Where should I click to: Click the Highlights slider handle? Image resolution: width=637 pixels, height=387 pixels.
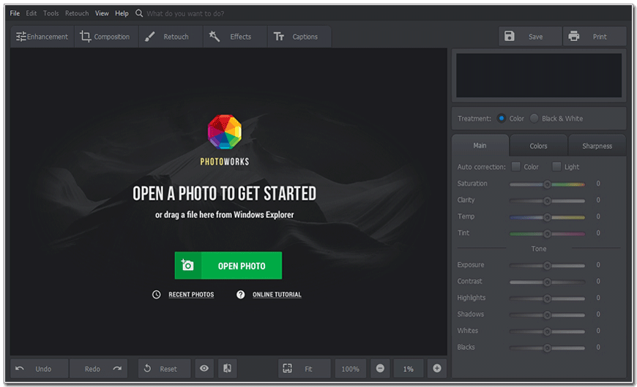[x=547, y=298]
